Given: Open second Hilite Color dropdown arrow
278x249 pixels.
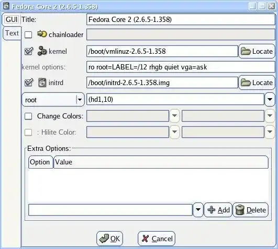Looking at the screenshot, I should coord(270,132).
